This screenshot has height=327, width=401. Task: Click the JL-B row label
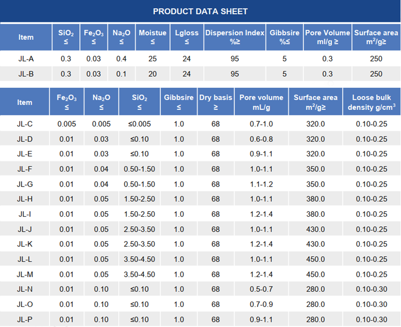pos(26,74)
